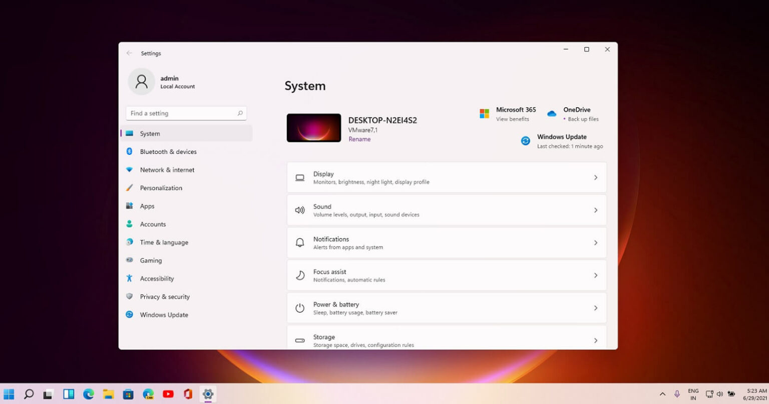Click Rename under DESKTOP-N2EI4S2

tap(359, 139)
